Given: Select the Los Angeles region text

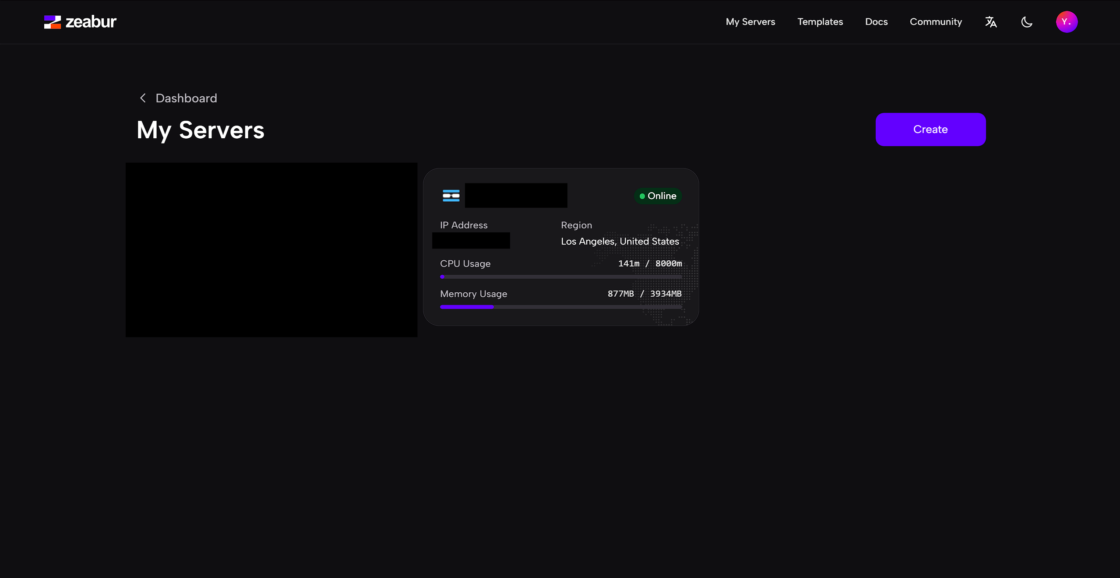Looking at the screenshot, I should 620,242.
